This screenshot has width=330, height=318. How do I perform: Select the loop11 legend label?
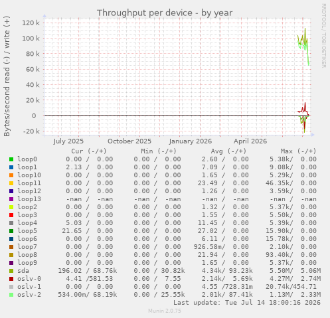coord(29,183)
